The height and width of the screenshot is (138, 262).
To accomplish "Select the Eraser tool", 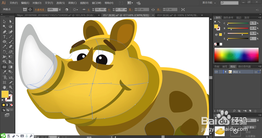I will pos(11,47).
